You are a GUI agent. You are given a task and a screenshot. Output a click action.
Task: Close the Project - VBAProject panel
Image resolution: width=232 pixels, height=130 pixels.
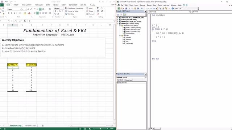[x=145, y=11]
